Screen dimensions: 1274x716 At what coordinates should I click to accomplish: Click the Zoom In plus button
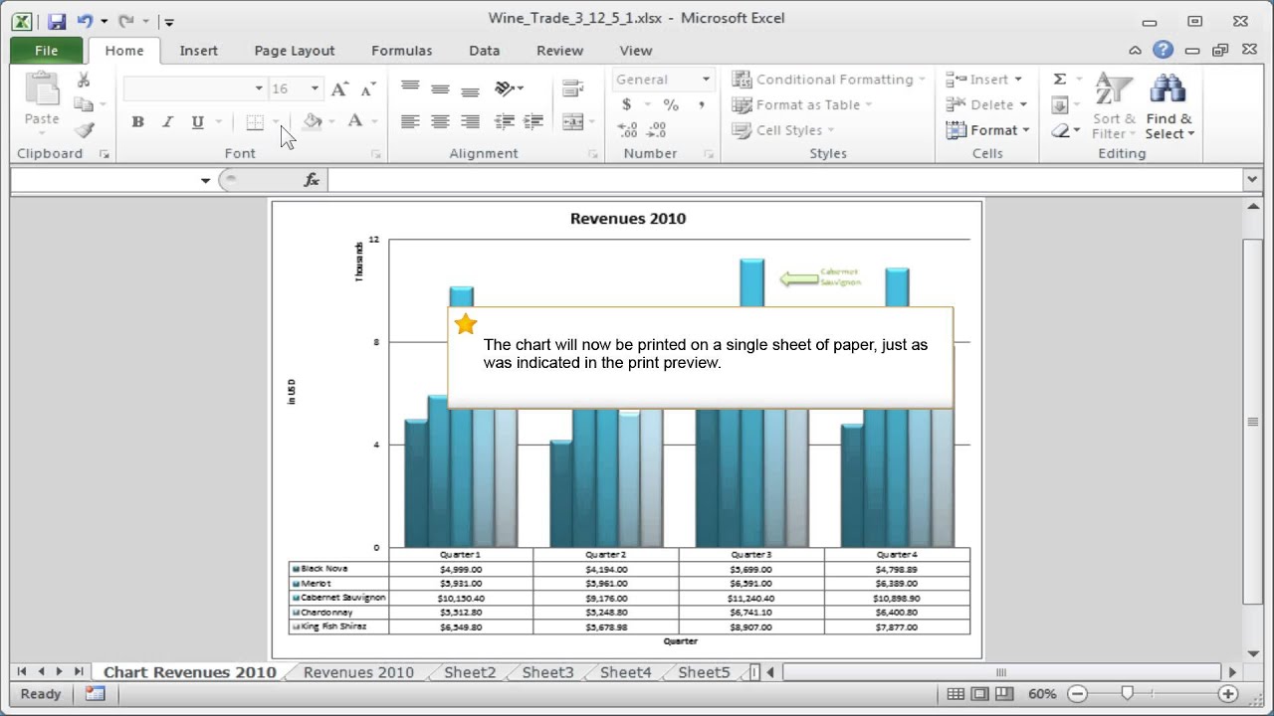coord(1228,694)
